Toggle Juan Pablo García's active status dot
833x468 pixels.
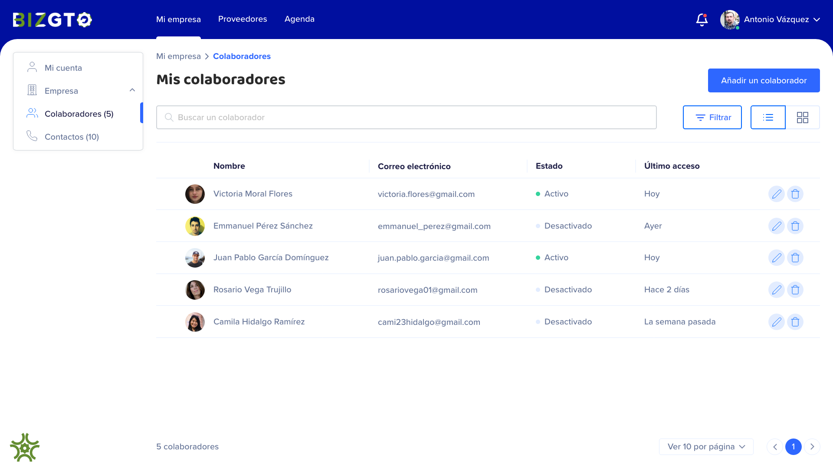coord(538,257)
